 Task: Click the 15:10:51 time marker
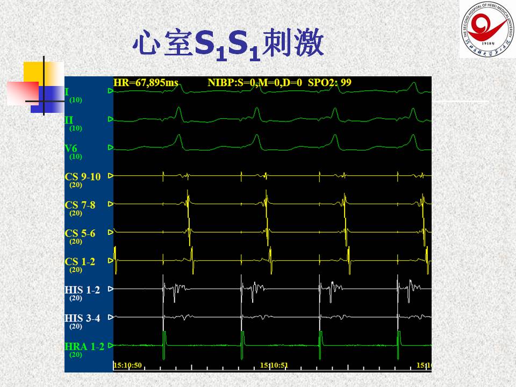click(274, 365)
